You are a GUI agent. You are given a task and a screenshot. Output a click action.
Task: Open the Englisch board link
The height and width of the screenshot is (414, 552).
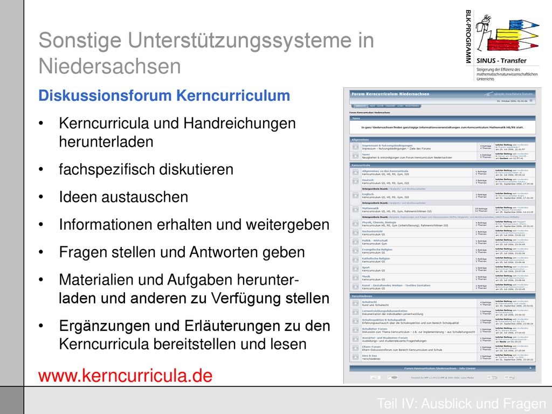368,194
